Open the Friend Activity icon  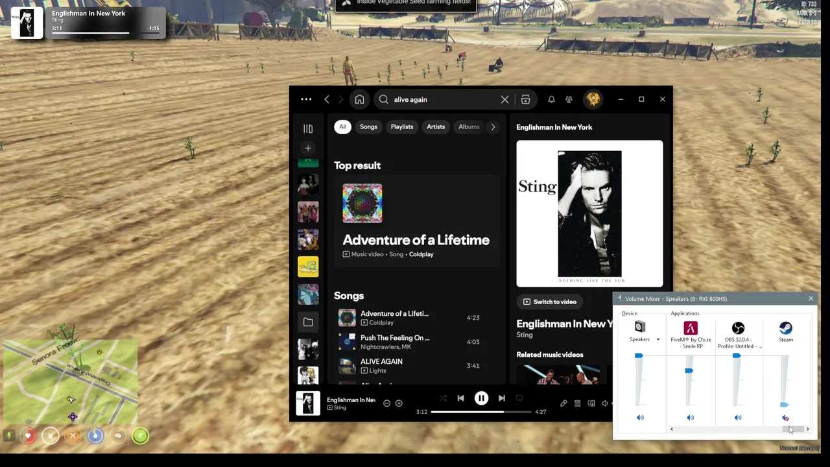tap(569, 99)
